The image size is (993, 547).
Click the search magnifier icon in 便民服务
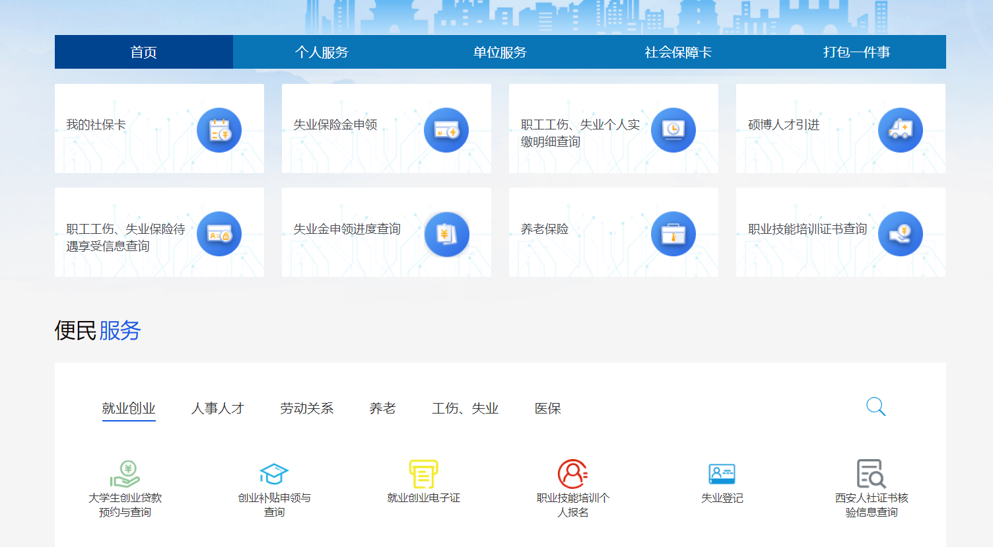pos(875,406)
